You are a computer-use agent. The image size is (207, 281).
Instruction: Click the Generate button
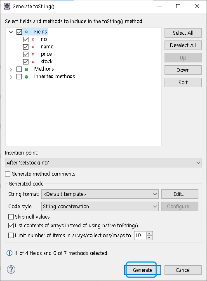pos(143,270)
